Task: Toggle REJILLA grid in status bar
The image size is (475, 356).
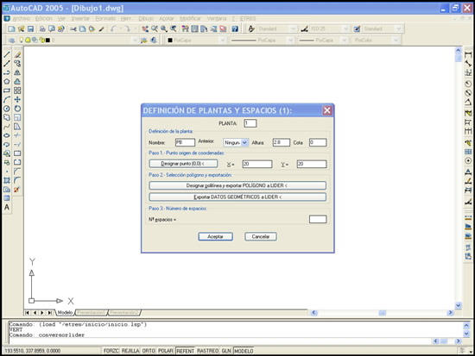Action: 130,351
